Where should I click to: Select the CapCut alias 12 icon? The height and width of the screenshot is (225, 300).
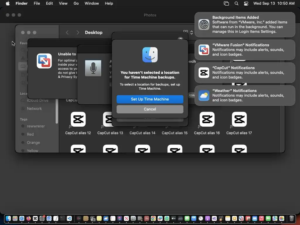point(78,120)
